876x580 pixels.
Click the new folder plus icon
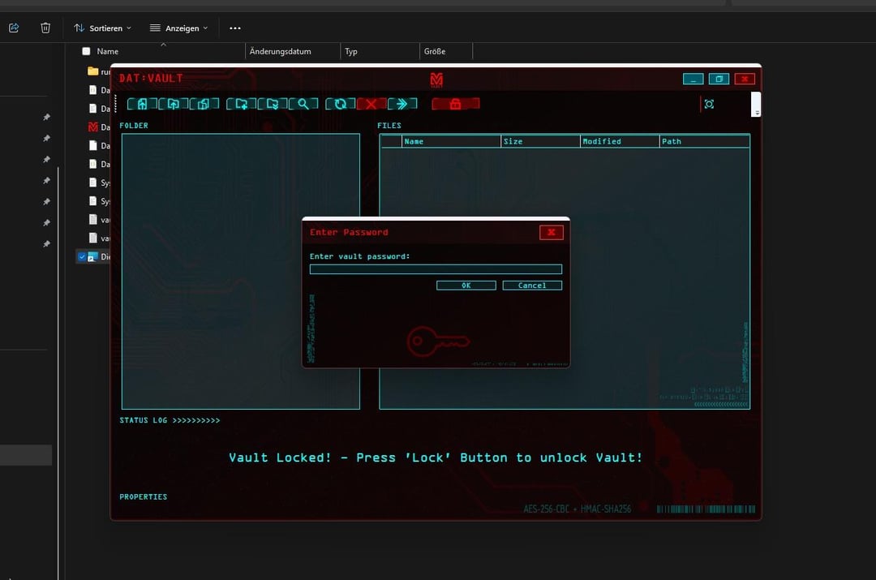click(242, 104)
